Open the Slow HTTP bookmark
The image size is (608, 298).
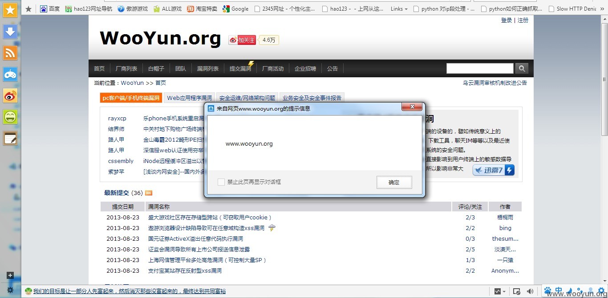(572, 8)
